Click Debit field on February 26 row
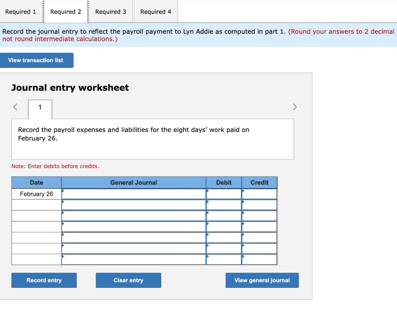The width and height of the screenshot is (397, 310). 224,194
